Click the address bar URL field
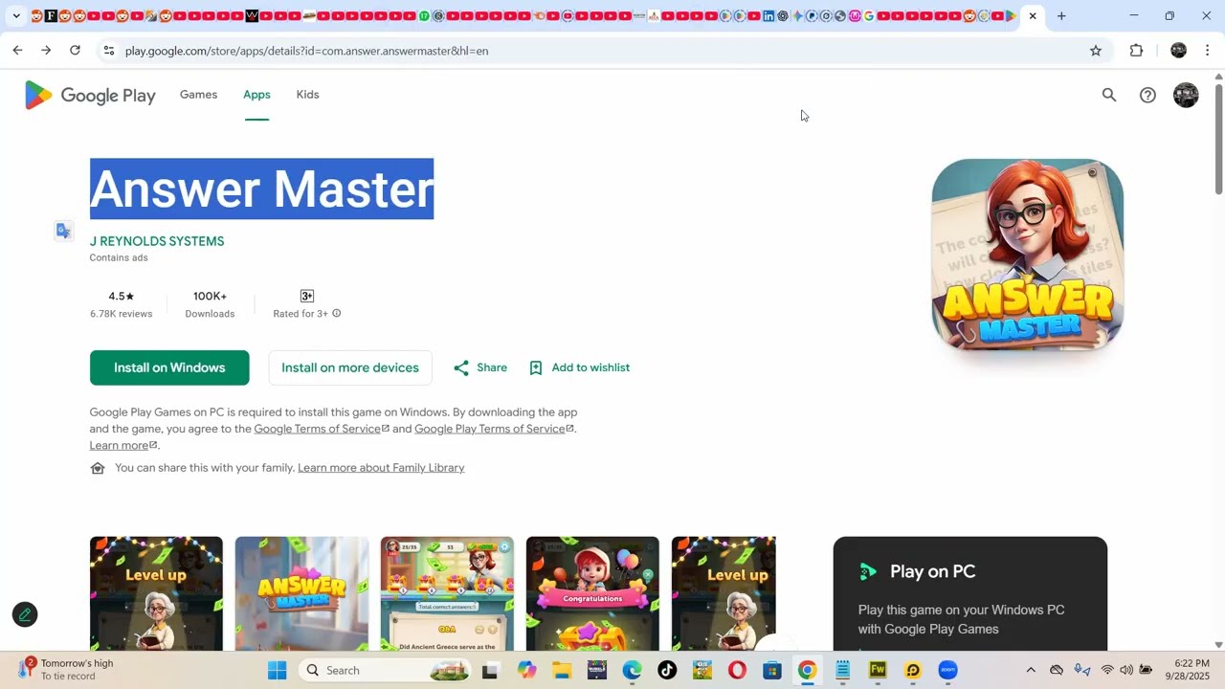This screenshot has height=689, width=1225. [593, 51]
